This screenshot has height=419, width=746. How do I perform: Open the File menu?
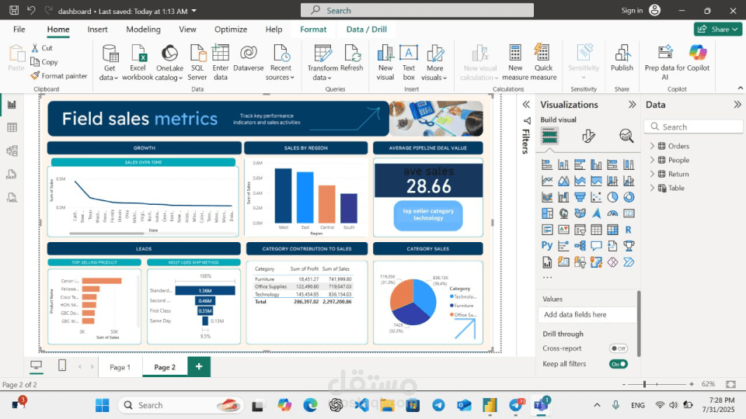[19, 29]
